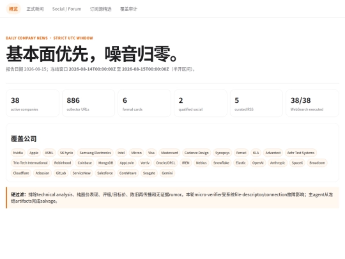This screenshot has height=259, width=345.
Task: Click the 886 collector URLs card
Action: (x=88, y=103)
